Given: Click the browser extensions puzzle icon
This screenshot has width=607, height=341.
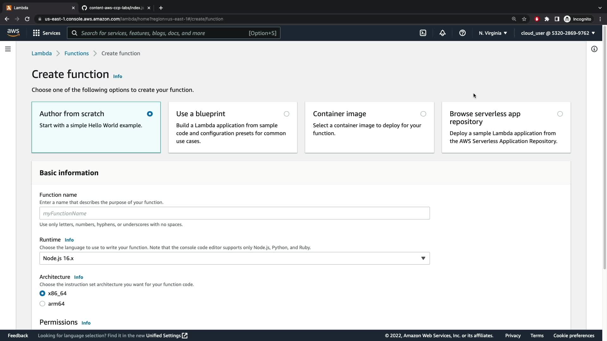Looking at the screenshot, I should (547, 19).
